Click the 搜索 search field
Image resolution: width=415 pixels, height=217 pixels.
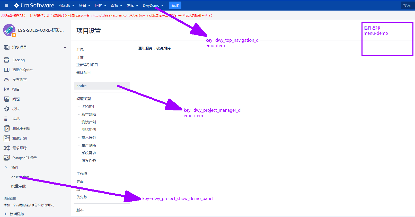coord(407,5)
